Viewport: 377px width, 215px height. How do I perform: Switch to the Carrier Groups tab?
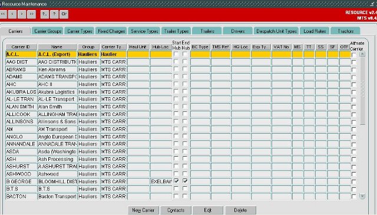pos(48,31)
